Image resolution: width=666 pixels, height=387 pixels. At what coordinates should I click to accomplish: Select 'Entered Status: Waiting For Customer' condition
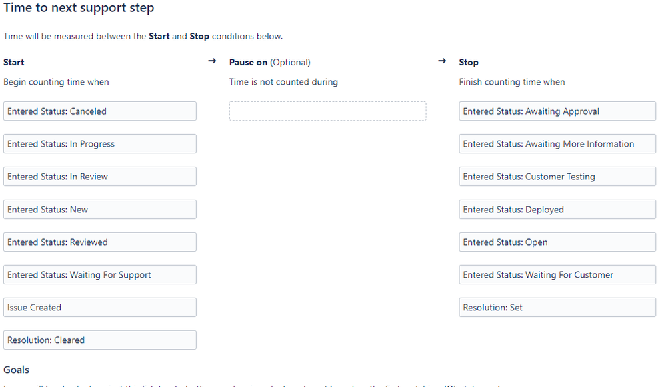[557, 275]
